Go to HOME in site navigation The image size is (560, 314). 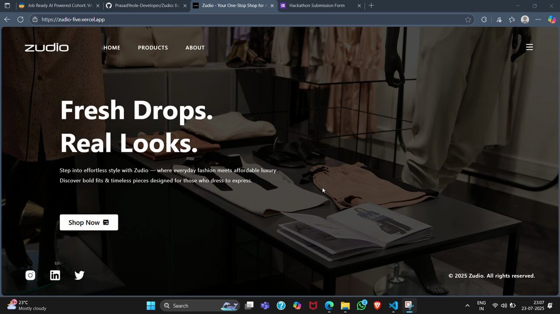(x=112, y=48)
